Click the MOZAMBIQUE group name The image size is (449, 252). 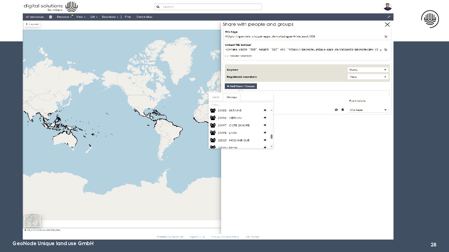(239, 140)
